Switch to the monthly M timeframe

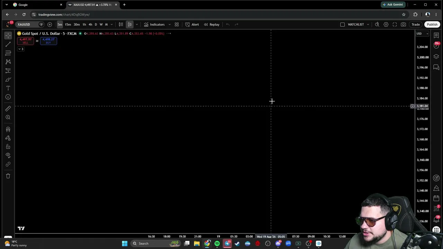(x=106, y=25)
